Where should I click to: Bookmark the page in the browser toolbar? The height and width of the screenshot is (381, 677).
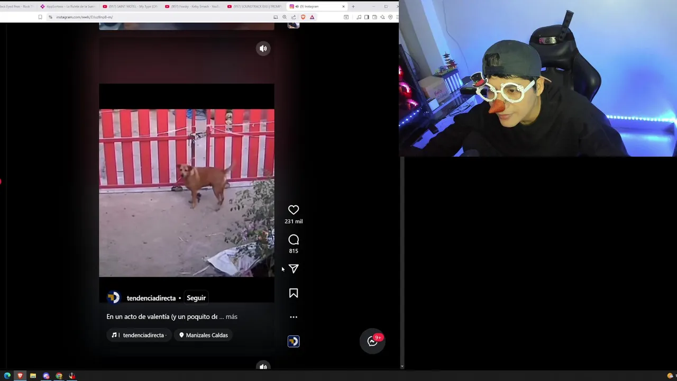click(x=40, y=17)
